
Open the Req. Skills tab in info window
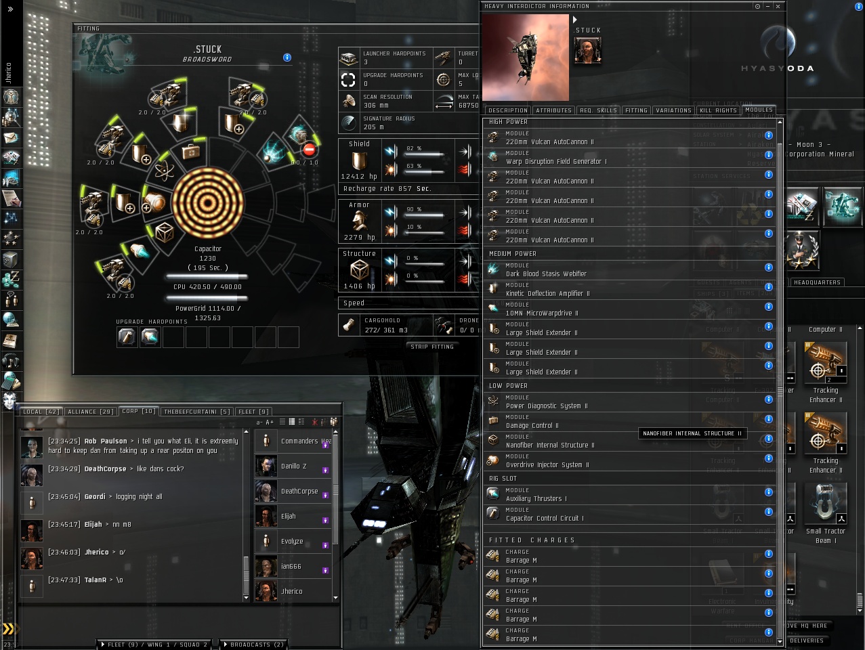(x=598, y=110)
